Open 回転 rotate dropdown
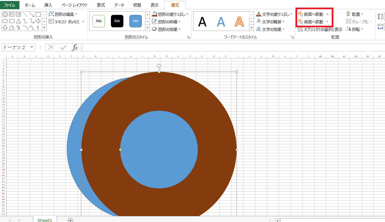Screen dimensions: 385x222 [x=355, y=30]
